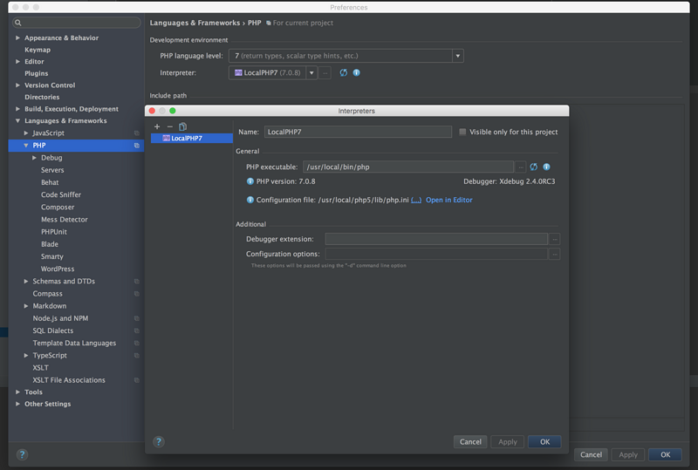Select Keymap in settings tree

[38, 50]
